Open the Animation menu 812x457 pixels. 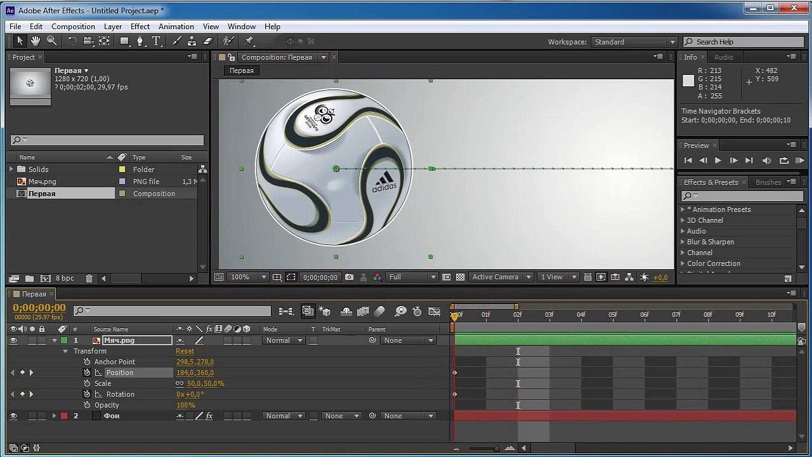176,27
